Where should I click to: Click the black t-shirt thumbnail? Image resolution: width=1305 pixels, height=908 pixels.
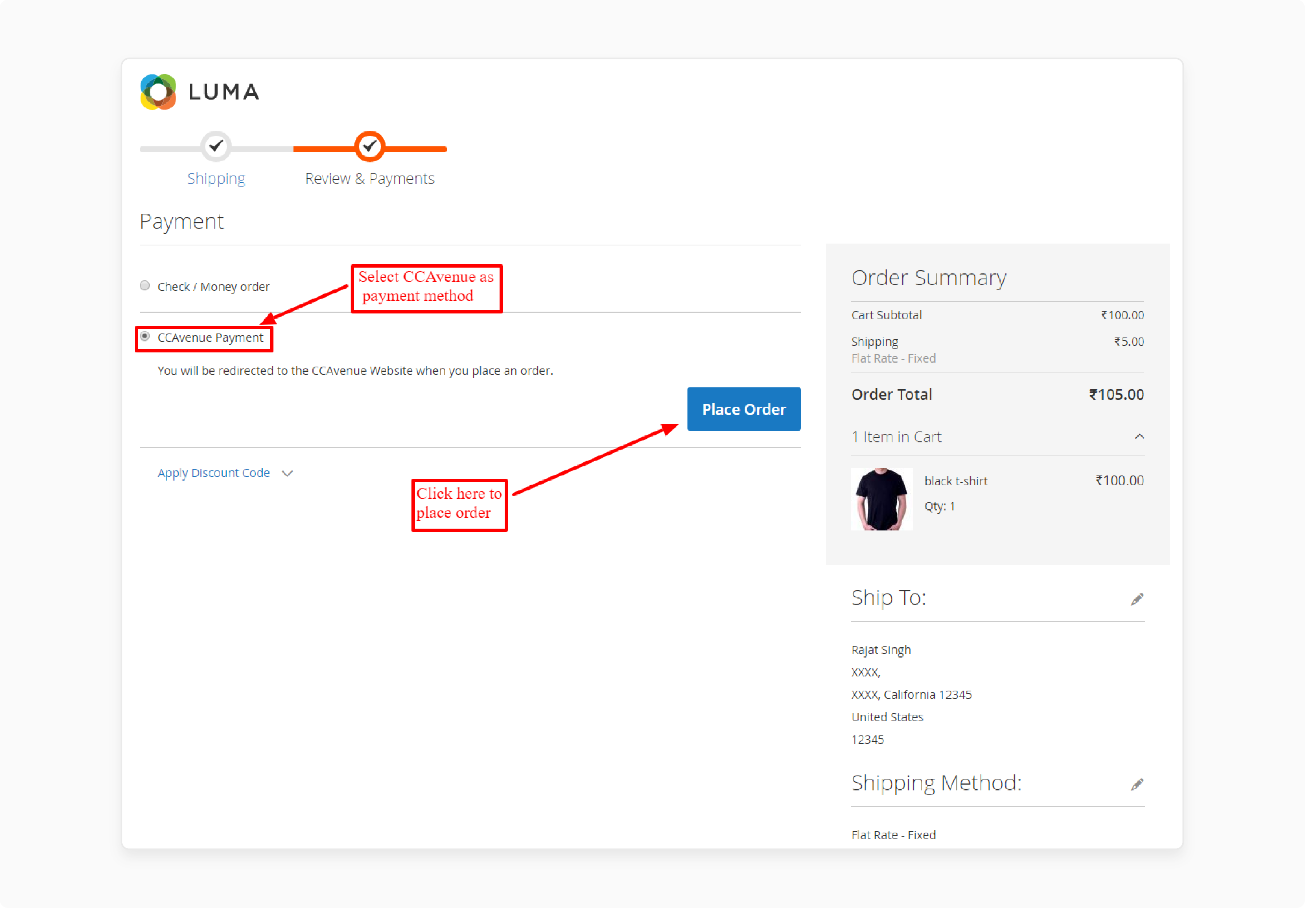[x=882, y=499]
